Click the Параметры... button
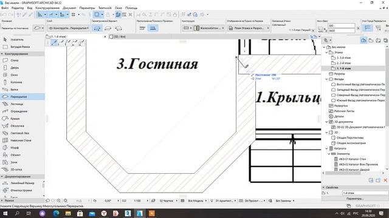 tap(355, 199)
